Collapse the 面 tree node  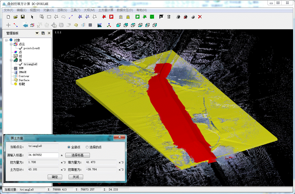(x=11, y=60)
